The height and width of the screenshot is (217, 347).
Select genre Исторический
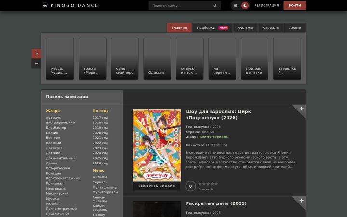coord(58,168)
